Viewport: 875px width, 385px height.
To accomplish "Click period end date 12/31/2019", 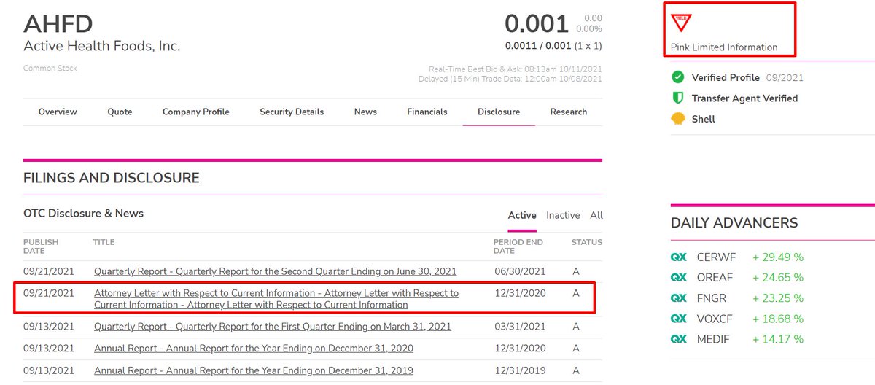I will point(519,370).
